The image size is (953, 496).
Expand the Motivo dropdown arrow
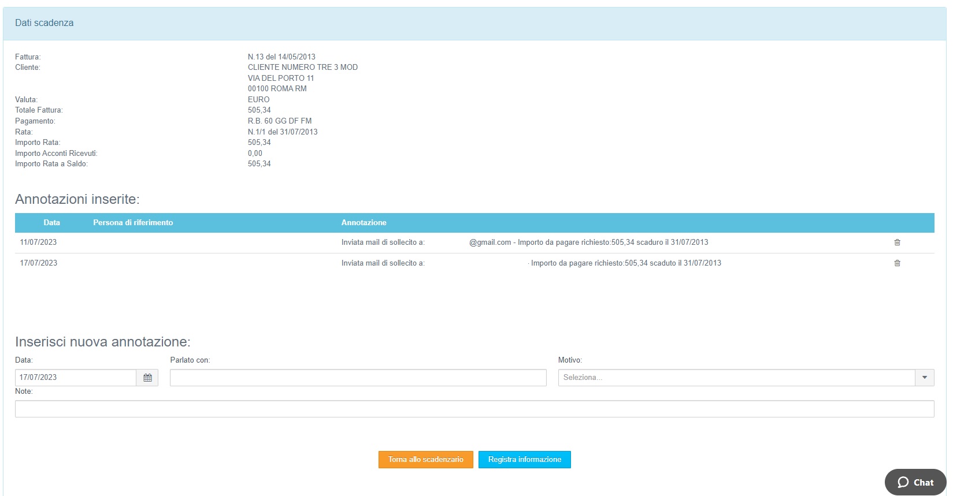[924, 378]
